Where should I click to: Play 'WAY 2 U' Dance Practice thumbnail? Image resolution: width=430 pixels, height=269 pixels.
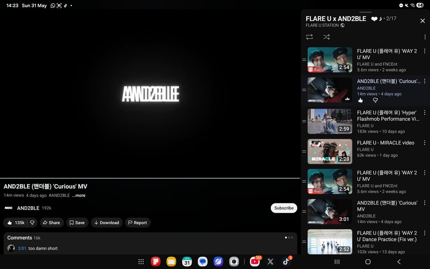point(330,242)
